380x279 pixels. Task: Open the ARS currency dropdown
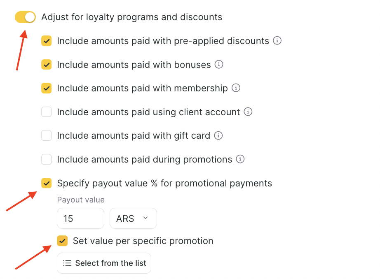(133, 219)
